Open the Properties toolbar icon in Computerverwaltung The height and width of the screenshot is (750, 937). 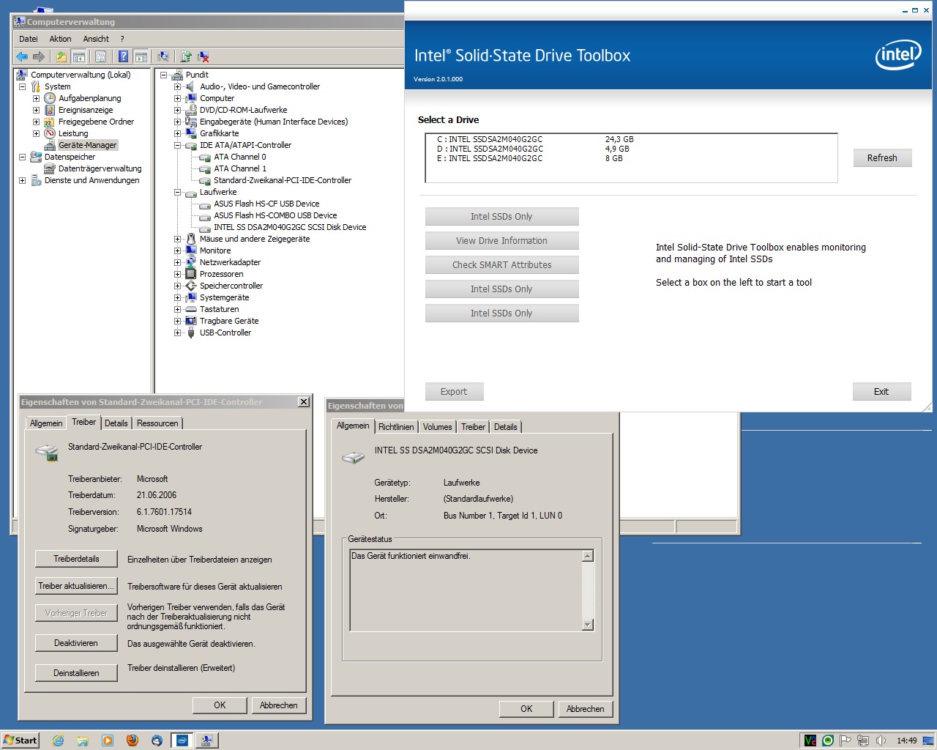pyautogui.click(x=101, y=56)
